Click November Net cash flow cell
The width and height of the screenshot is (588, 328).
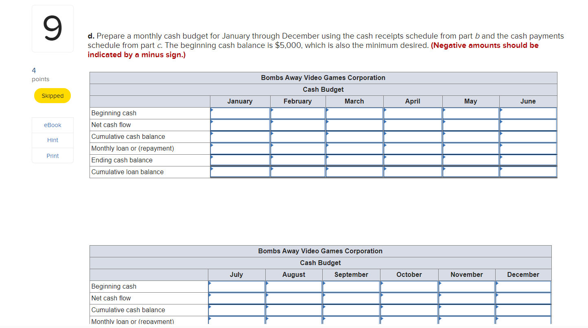pos(467,298)
